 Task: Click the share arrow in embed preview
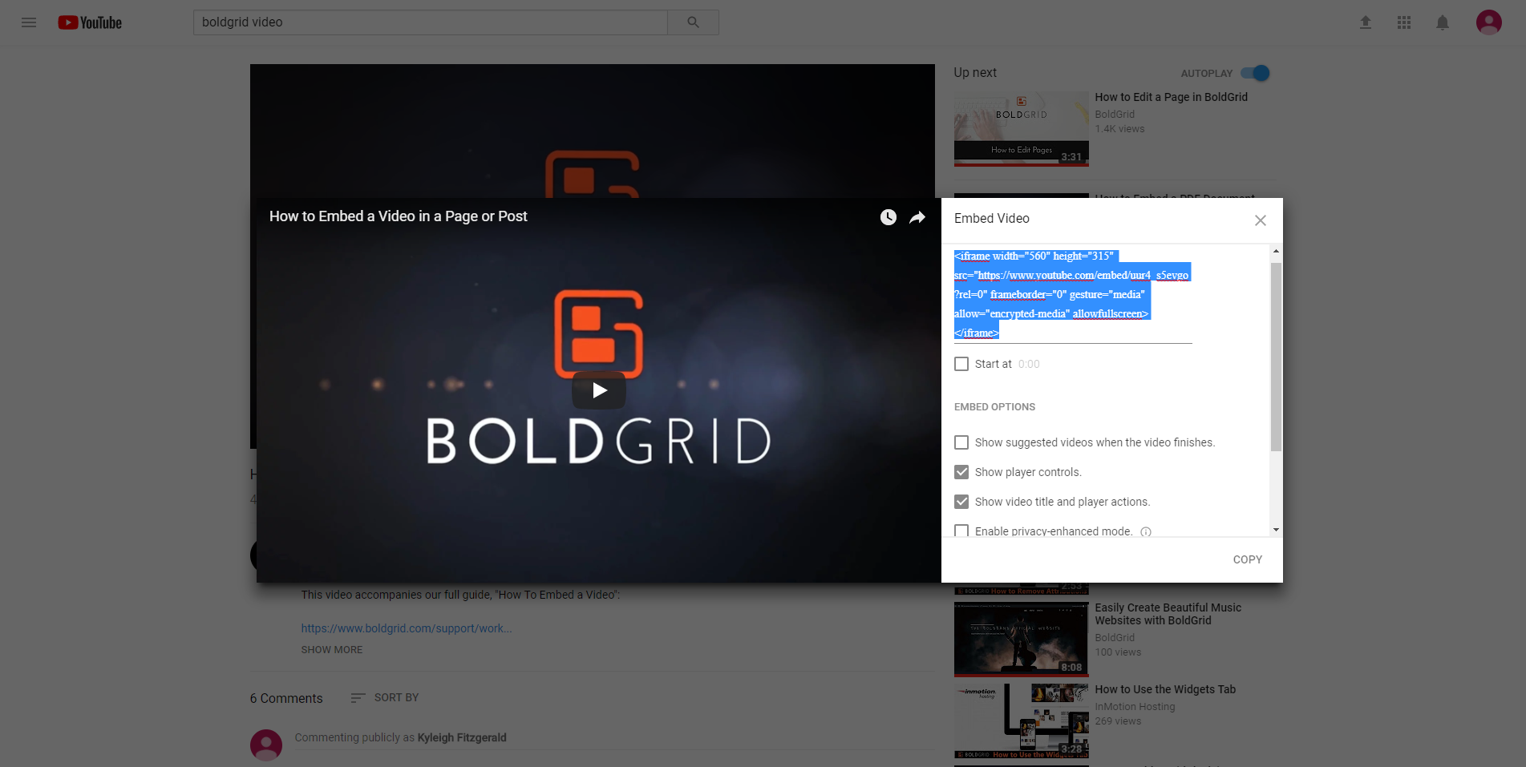[917, 217]
